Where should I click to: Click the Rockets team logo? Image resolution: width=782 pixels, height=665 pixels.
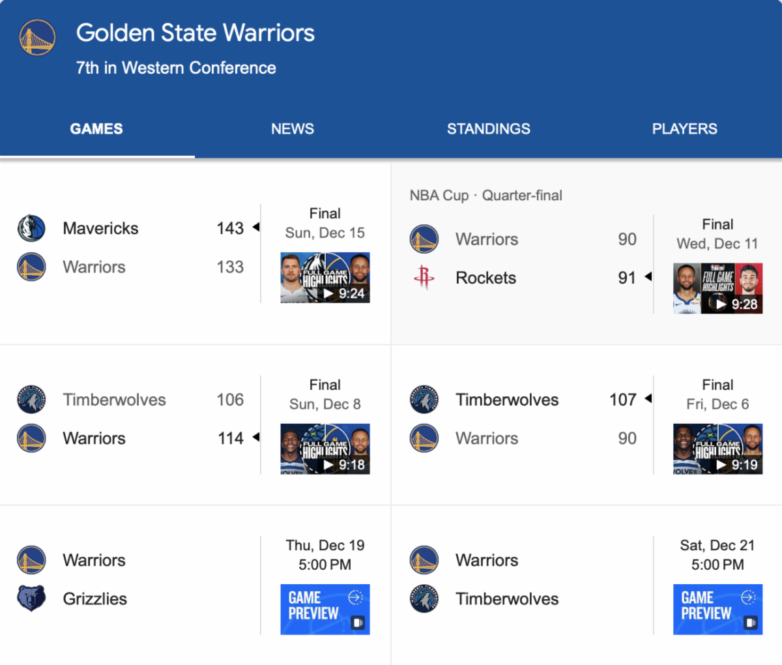point(424,277)
